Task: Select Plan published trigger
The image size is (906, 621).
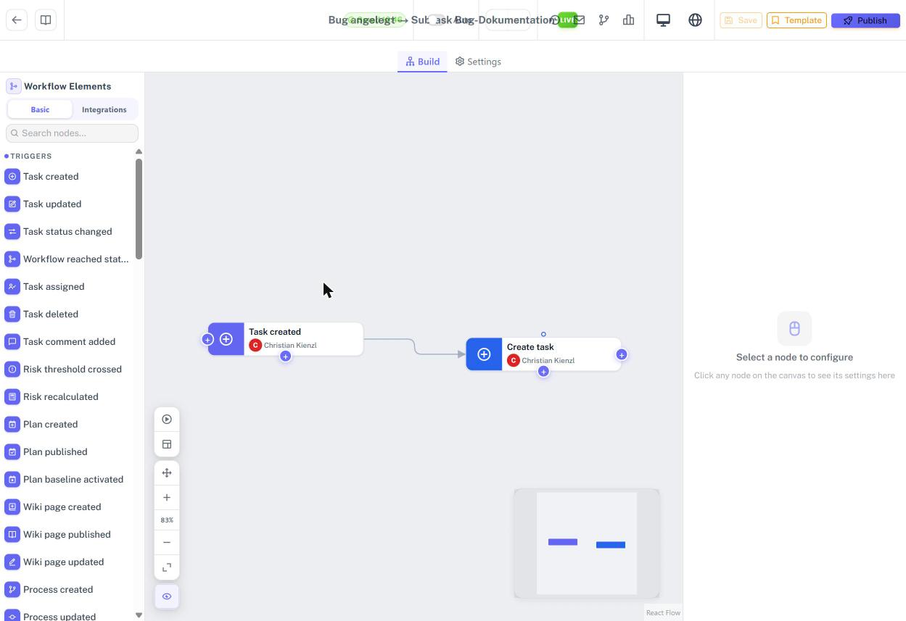Action: point(67,452)
